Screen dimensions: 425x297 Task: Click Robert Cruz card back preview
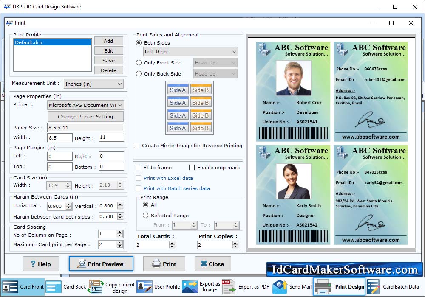(x=371, y=91)
